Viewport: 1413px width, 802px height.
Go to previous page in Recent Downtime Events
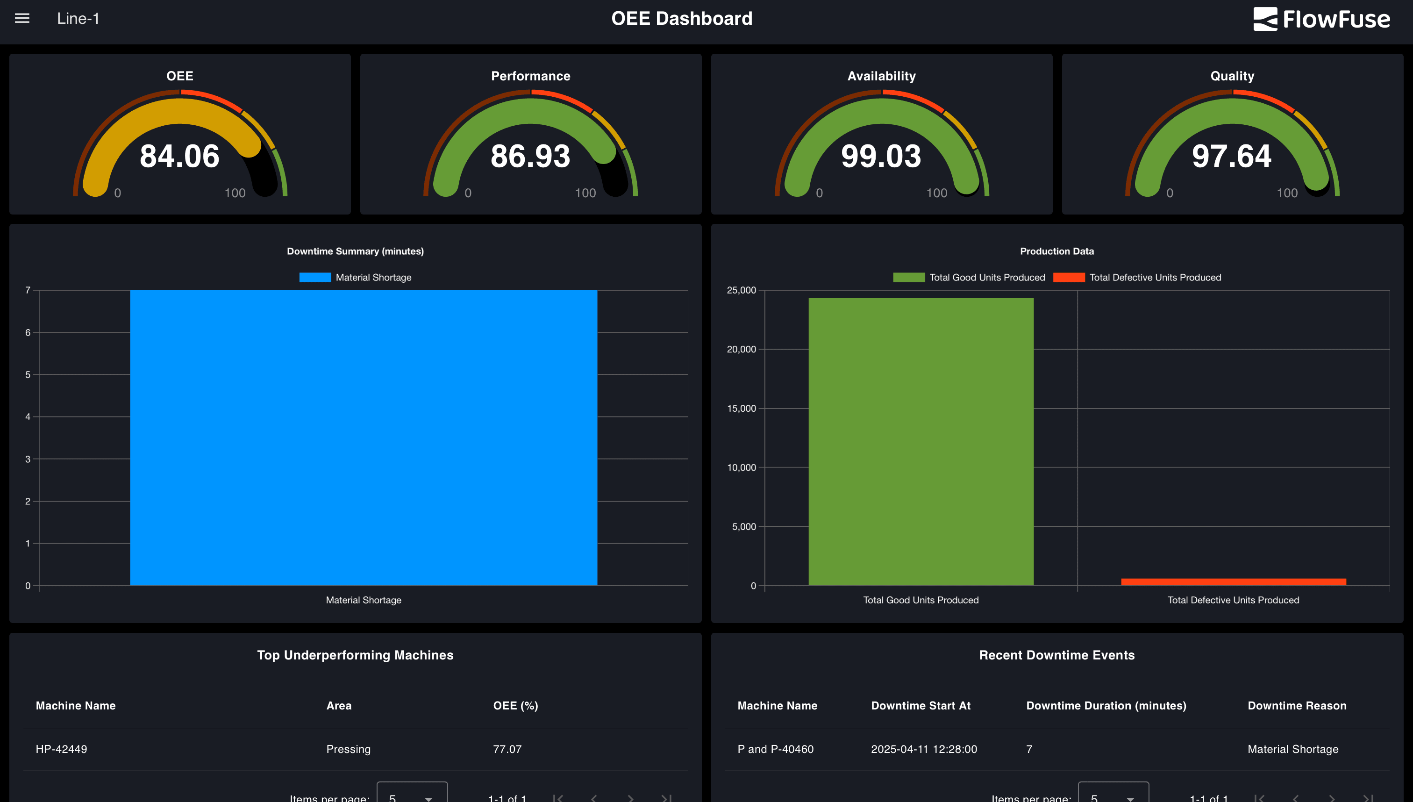pos(1295,797)
